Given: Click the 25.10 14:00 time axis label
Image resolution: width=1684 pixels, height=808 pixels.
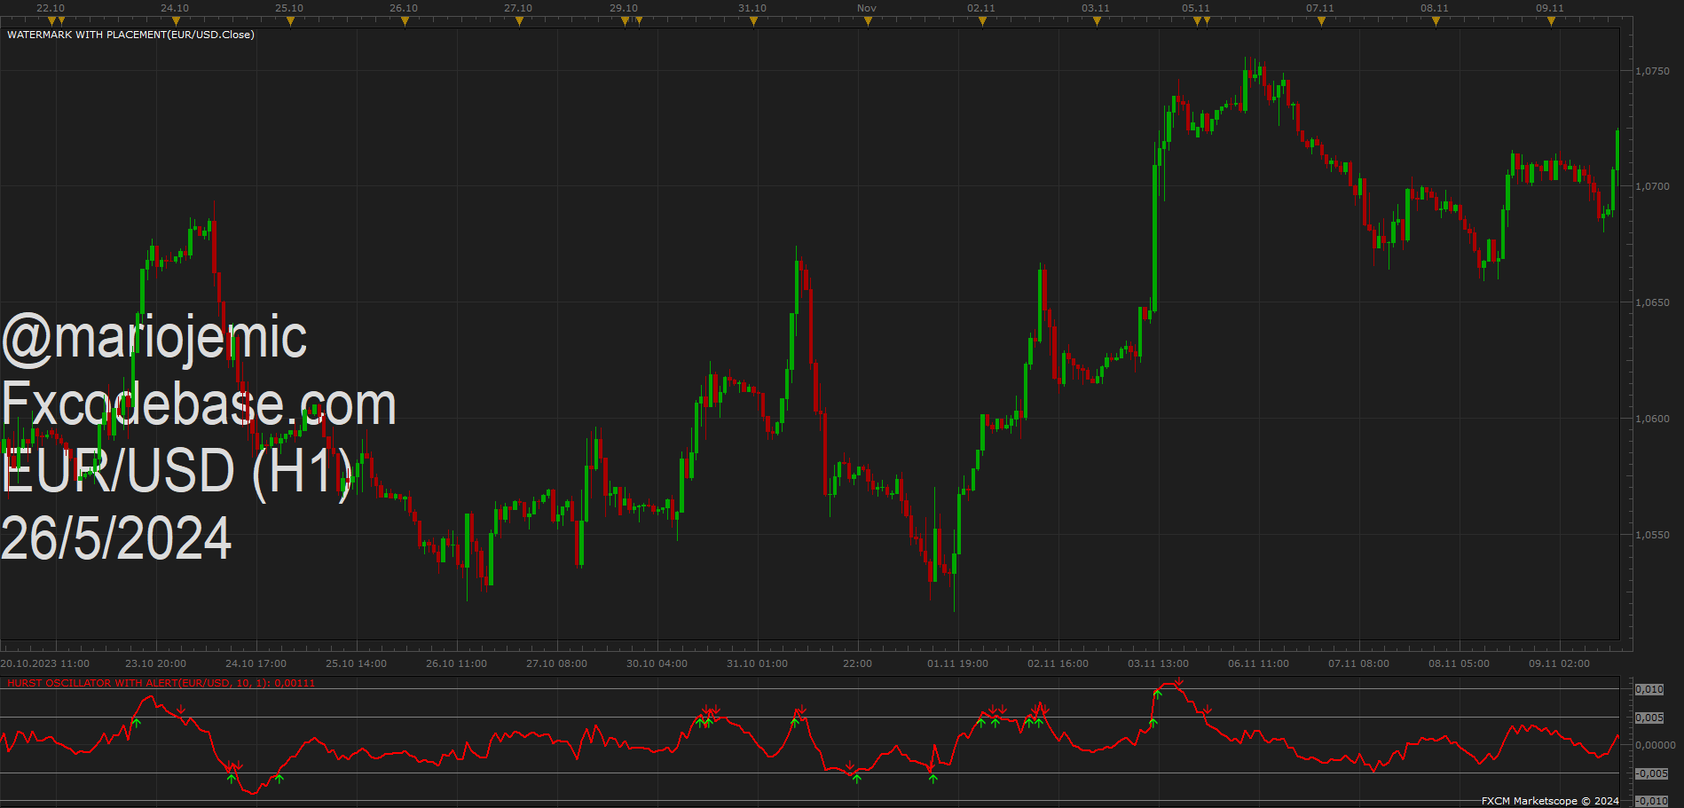Looking at the screenshot, I should [x=357, y=663].
